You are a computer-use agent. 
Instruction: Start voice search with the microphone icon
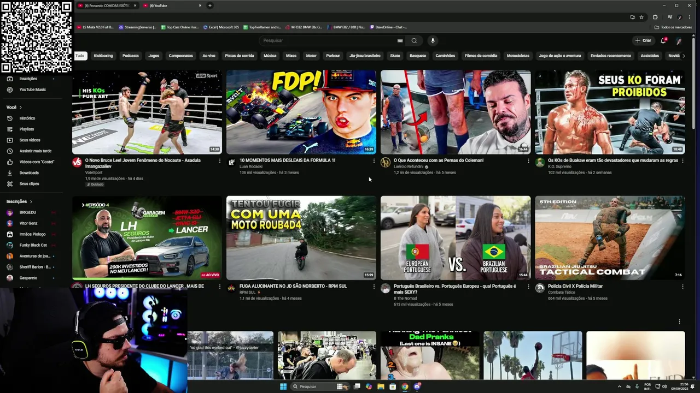(432, 40)
